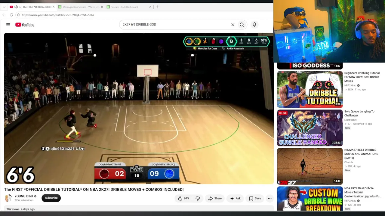The width and height of the screenshot is (385, 216).
Task: Select the YouTube dribble tutorial tab
Action: coord(32,7)
